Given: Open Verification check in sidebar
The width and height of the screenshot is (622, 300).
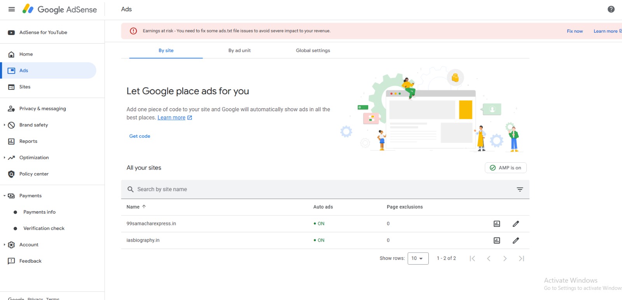Looking at the screenshot, I should click(44, 229).
